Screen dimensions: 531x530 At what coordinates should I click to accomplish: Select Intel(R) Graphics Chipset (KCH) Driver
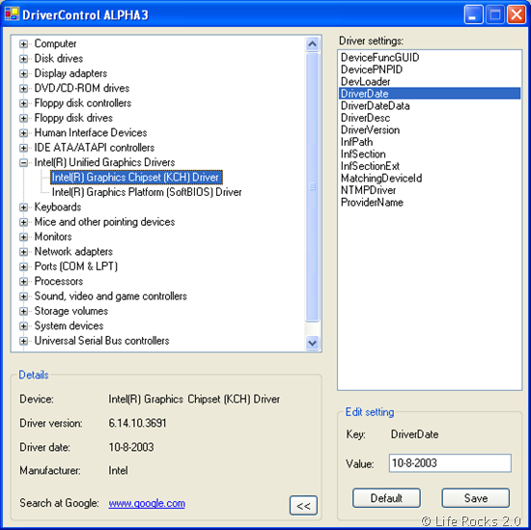point(136,177)
